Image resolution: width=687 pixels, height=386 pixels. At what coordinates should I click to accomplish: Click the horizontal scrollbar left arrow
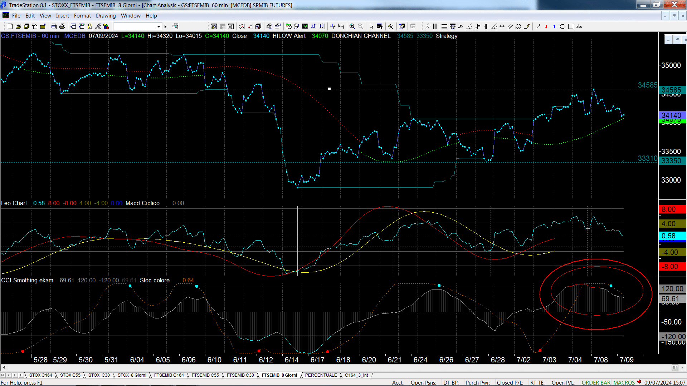click(4, 367)
